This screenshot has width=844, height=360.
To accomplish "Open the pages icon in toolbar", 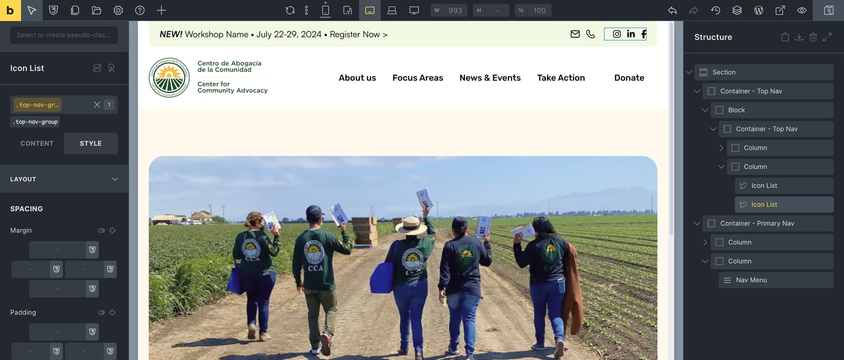I will click(75, 10).
